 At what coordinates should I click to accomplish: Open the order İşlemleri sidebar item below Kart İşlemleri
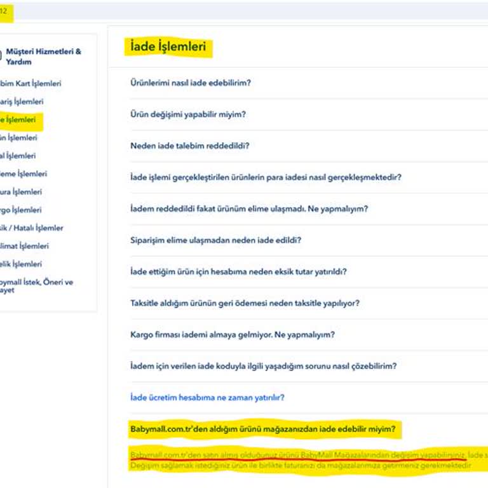[22, 102]
